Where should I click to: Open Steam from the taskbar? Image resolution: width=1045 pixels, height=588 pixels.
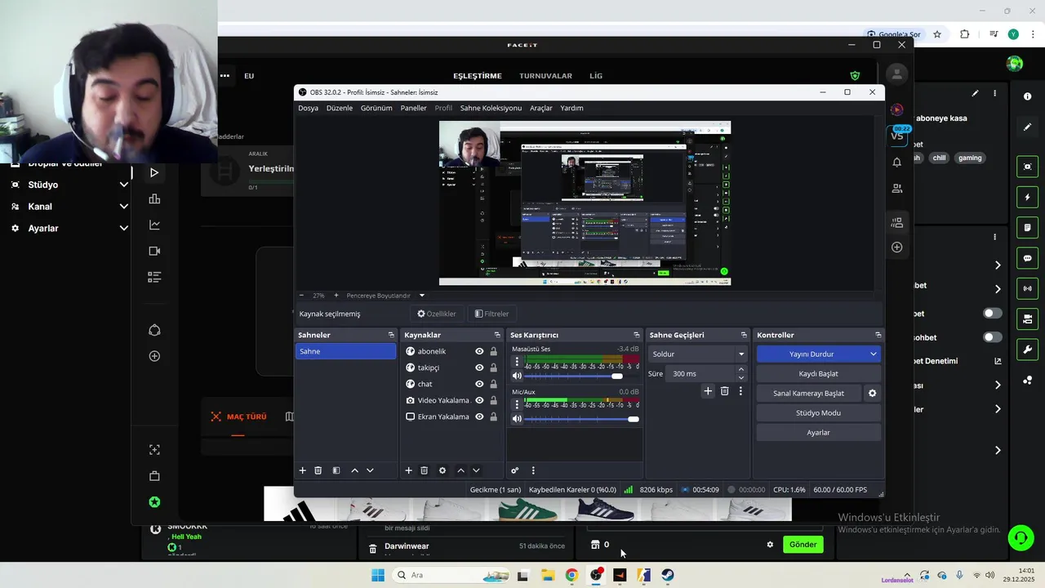668,575
